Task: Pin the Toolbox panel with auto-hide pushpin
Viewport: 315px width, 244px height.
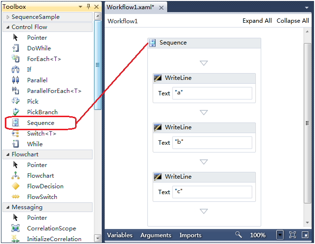Action: pos(88,7)
